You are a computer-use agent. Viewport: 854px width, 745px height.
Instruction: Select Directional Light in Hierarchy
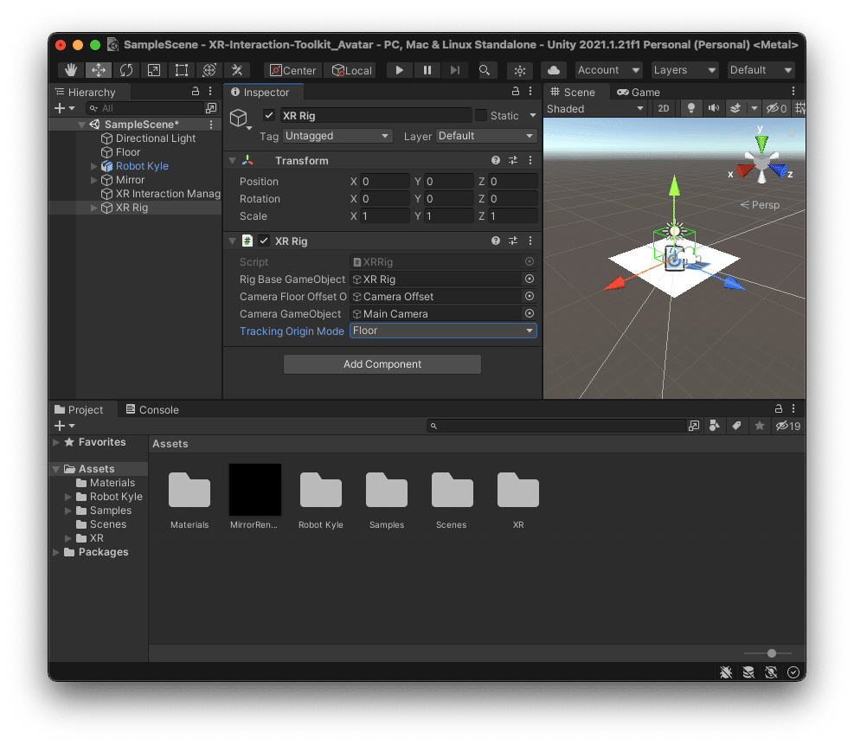(x=155, y=138)
